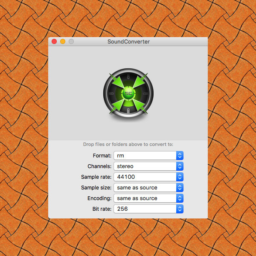256x256 pixels.
Task: Click the SoundConverter window title
Action: click(x=128, y=42)
